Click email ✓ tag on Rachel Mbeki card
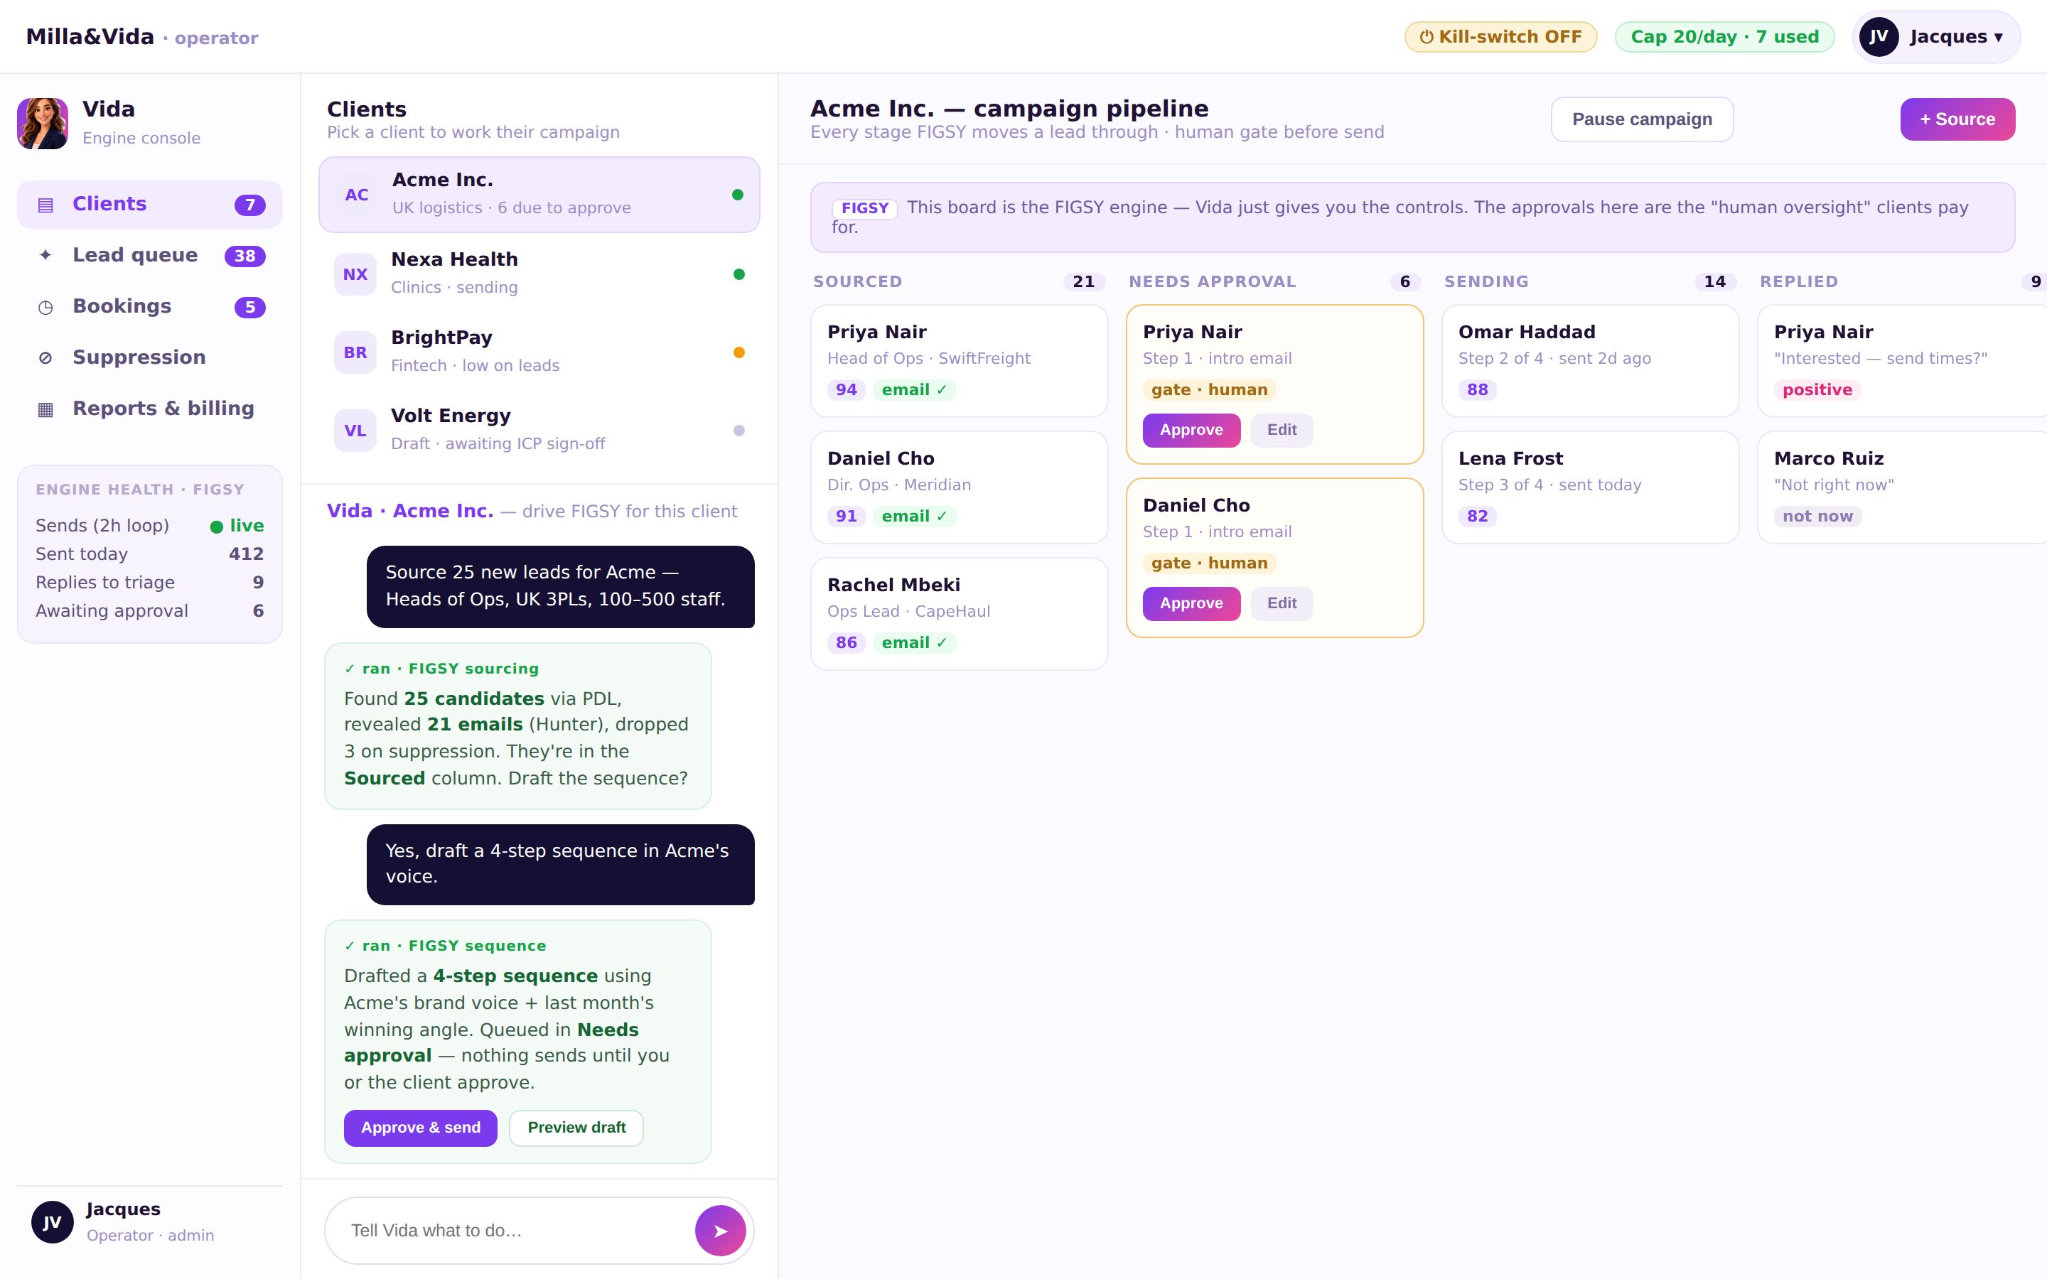2047x1279 pixels. (913, 643)
